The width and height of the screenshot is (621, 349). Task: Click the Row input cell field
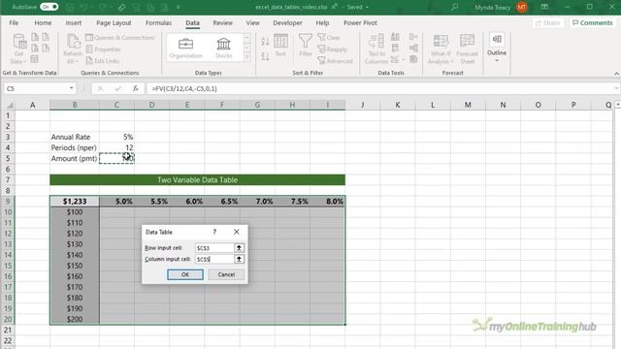coord(214,248)
